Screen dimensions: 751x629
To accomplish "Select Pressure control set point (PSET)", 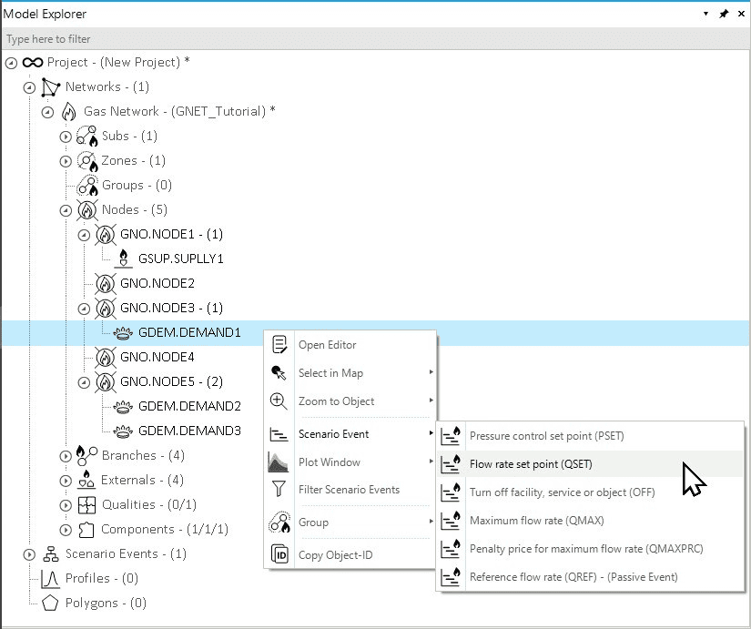I will (x=546, y=436).
